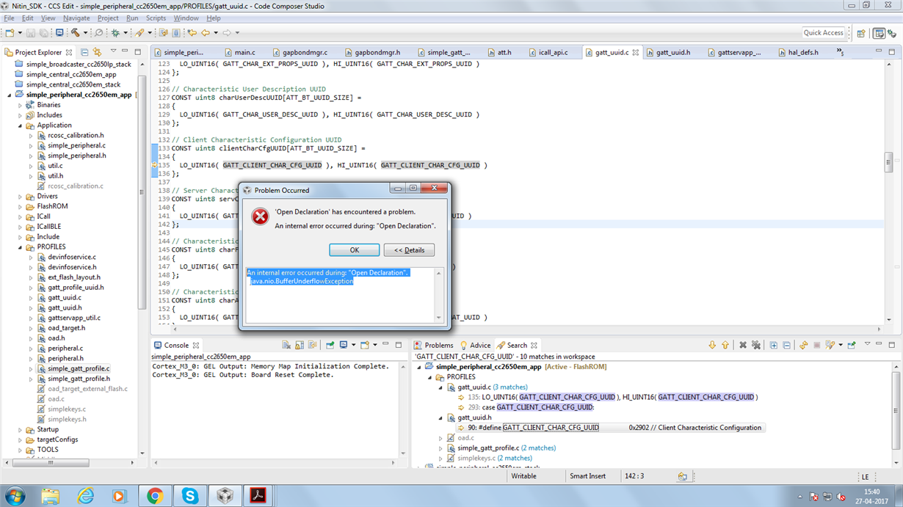The width and height of the screenshot is (903, 507).
Task: Click the Open Perspective icon
Action: (x=861, y=33)
